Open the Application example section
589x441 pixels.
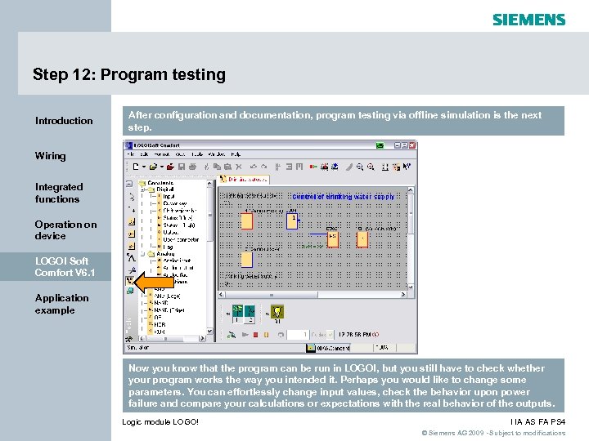pyautogui.click(x=61, y=304)
